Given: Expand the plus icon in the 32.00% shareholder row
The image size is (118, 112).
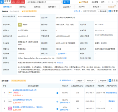Looking at the screenshot, I should [57, 101].
